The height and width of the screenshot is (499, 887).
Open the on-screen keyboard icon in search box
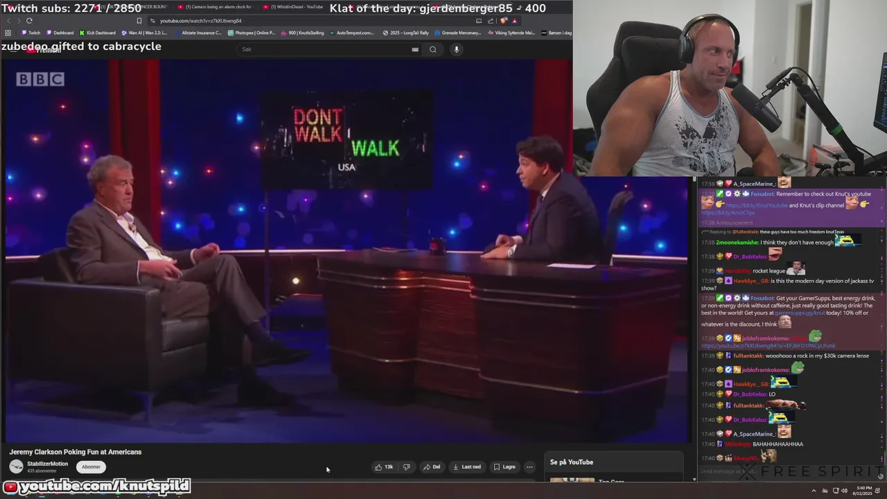(x=415, y=49)
